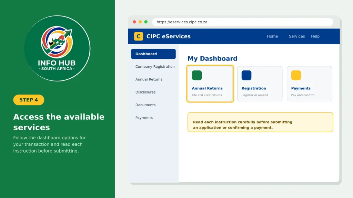The width and height of the screenshot is (353, 198).
Task: Click the blue Registration card icon
Action: (246, 75)
